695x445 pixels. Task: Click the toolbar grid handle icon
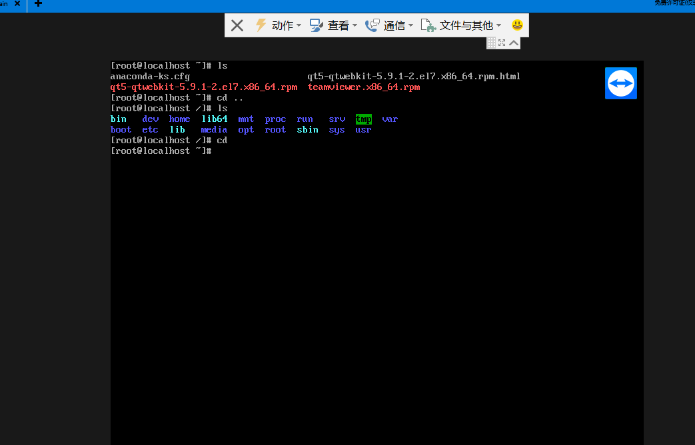492,43
